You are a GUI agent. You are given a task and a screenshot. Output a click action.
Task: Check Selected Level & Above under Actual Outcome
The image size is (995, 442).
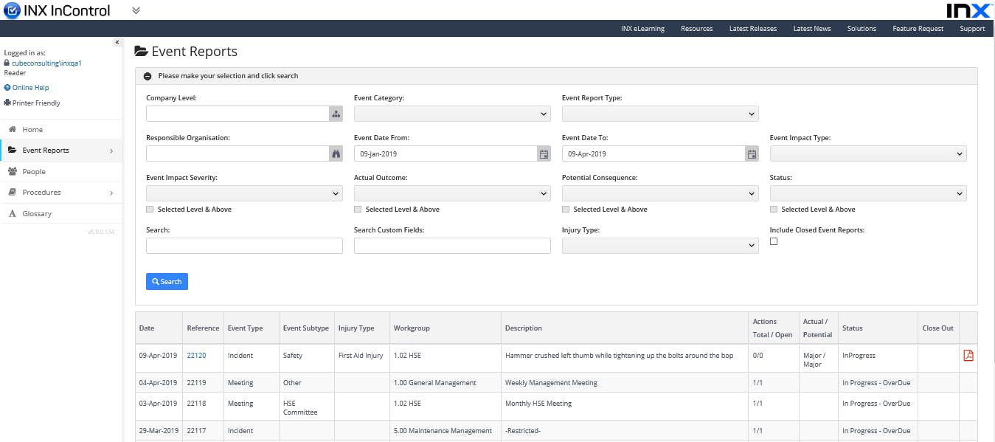(358, 209)
